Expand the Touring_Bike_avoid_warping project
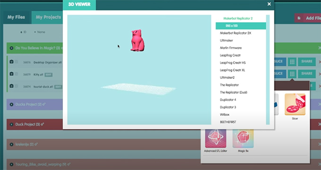This screenshot has width=321, height=170. point(11,164)
